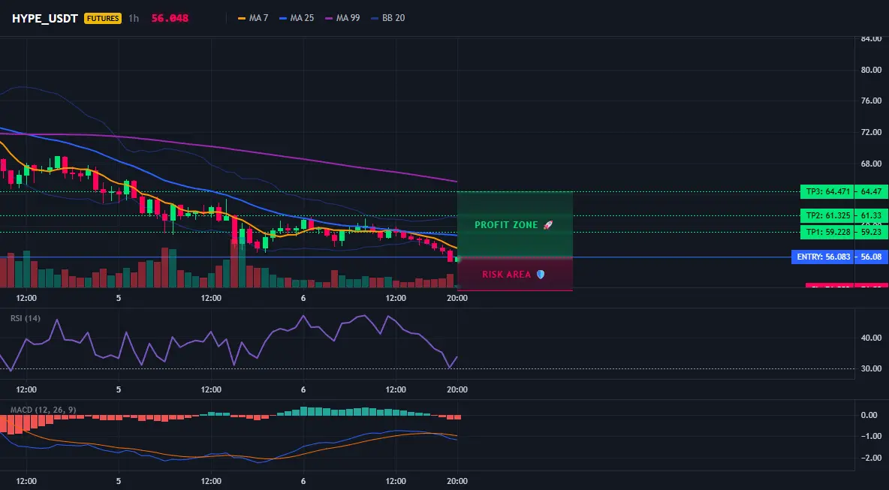
Task: Click the 80.00 price axis value
Action: point(871,70)
